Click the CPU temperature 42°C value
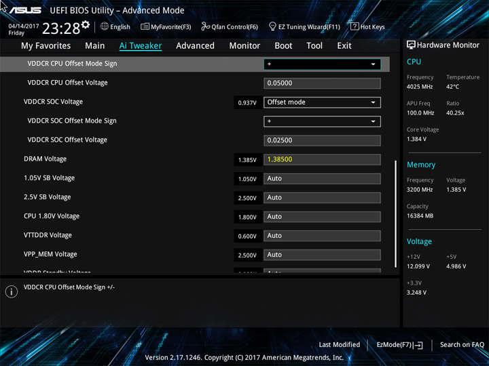This screenshot has height=366, width=489. [452, 87]
